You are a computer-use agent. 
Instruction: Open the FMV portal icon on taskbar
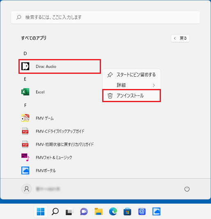156,212
